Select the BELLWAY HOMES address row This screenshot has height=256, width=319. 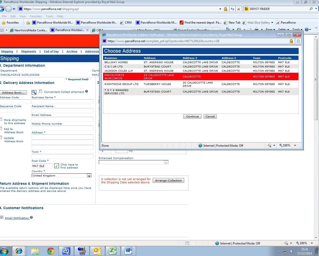pos(201,62)
